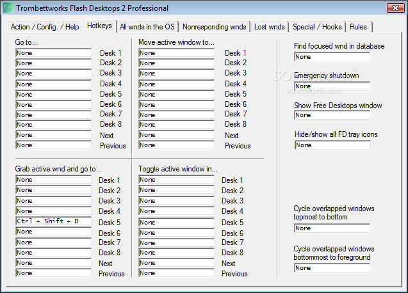Click Toggle active window in Desk 7 field
Screen dimensions: 408x293
[177, 243]
